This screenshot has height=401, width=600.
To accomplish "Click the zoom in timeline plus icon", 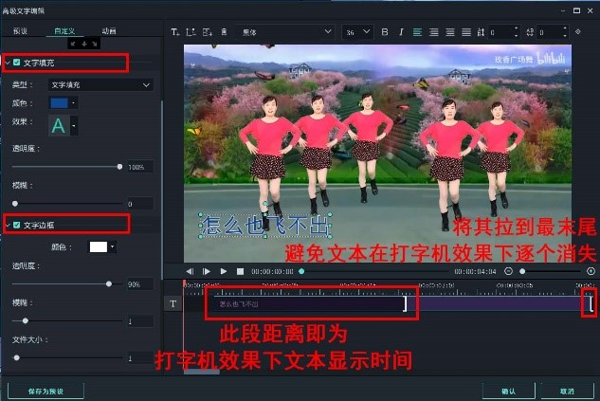I will 591,271.
